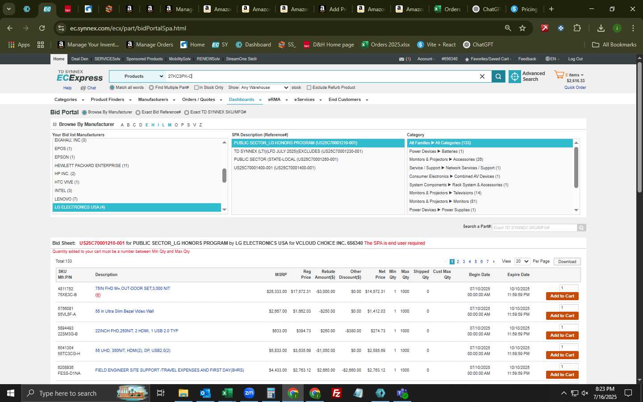Open the Dashboards menu
Viewport: 643px width, 402px height.
245,100
